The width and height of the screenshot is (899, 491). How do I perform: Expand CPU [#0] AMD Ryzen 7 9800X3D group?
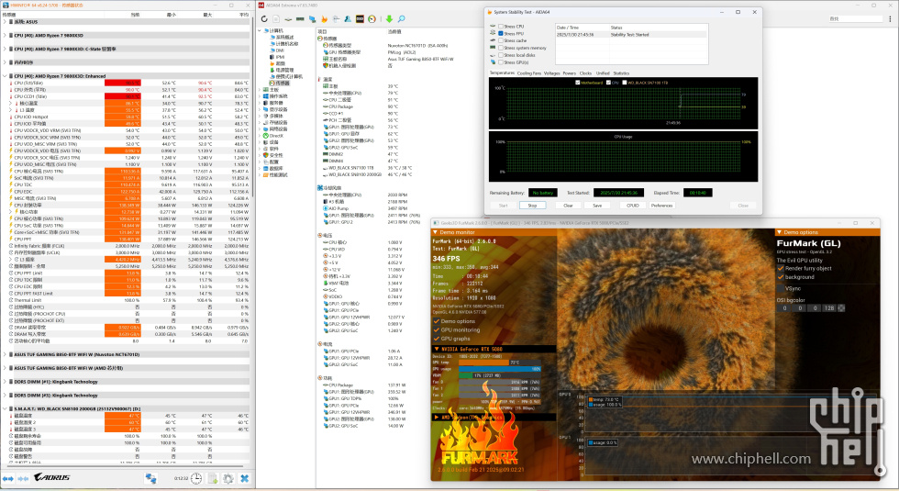(6, 35)
